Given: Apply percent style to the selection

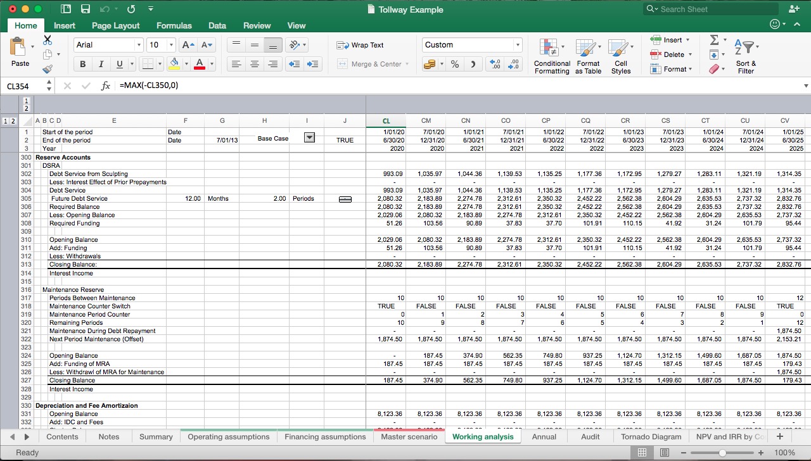Looking at the screenshot, I should click(454, 64).
